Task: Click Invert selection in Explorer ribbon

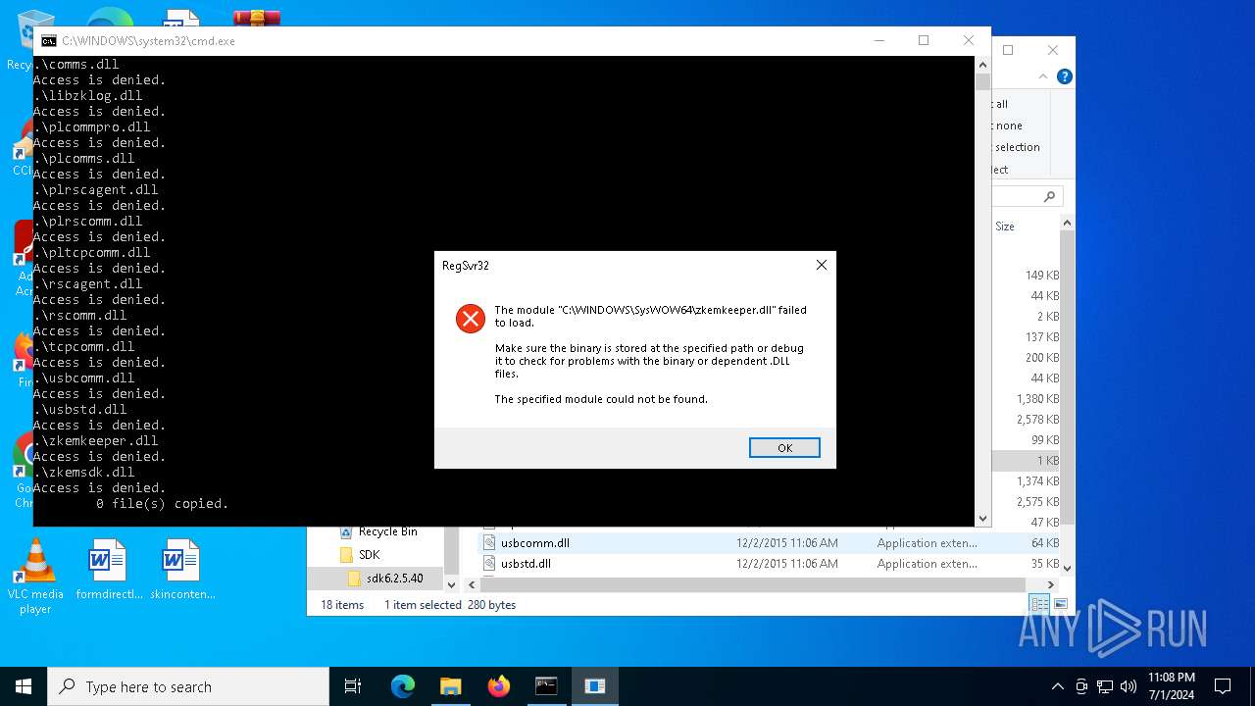Action: coord(1017,147)
